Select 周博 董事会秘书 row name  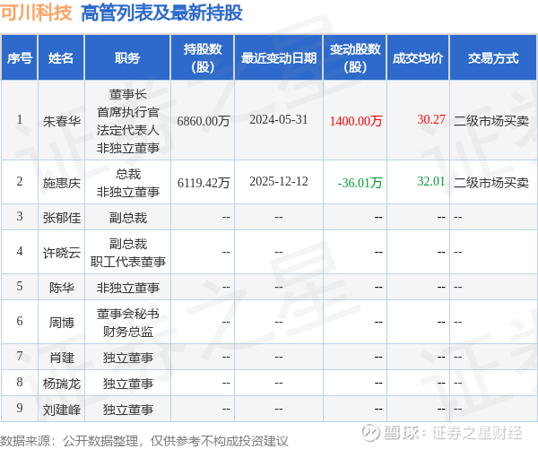[x=61, y=323]
